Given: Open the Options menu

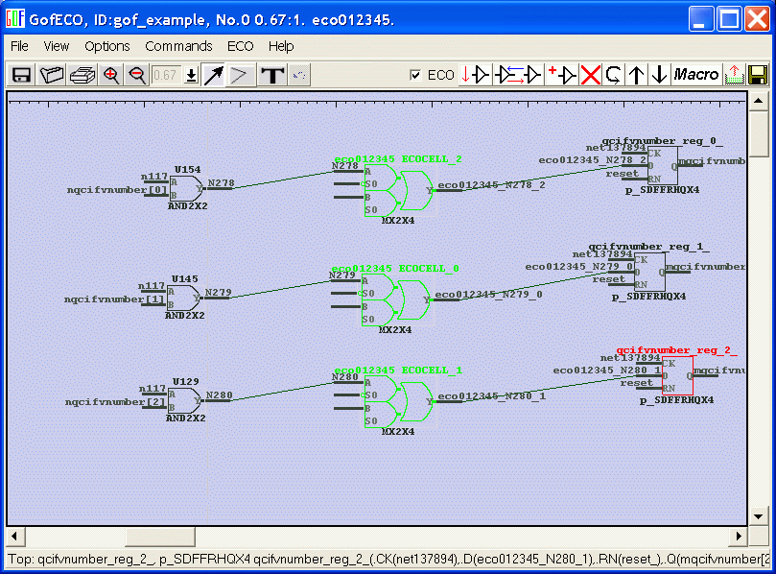Looking at the screenshot, I should pyautogui.click(x=107, y=46).
